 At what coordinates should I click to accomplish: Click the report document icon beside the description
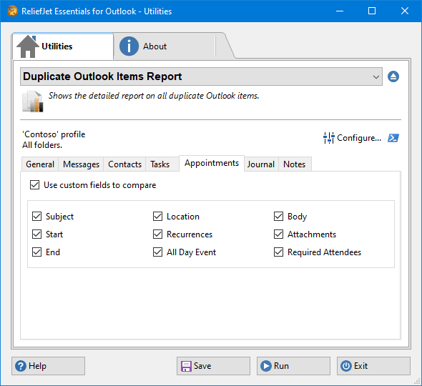pos(33,102)
